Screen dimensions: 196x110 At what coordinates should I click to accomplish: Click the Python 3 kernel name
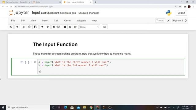178,20
